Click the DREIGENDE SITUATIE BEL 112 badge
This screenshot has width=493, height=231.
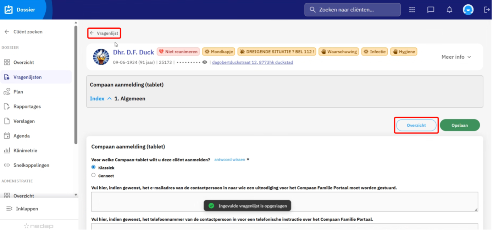click(x=277, y=52)
